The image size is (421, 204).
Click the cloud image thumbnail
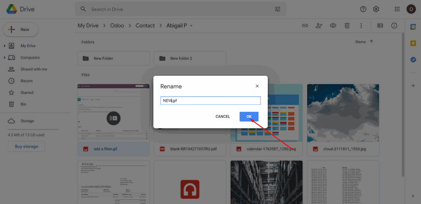tap(343, 113)
